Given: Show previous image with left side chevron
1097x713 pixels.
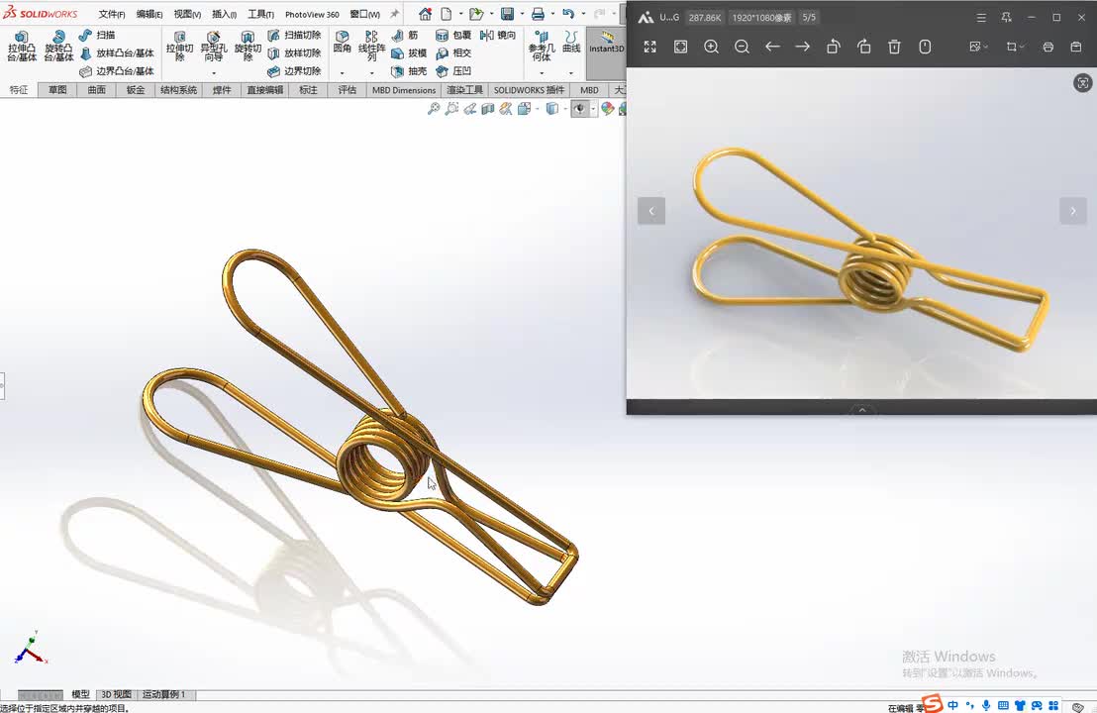Looking at the screenshot, I should (651, 211).
